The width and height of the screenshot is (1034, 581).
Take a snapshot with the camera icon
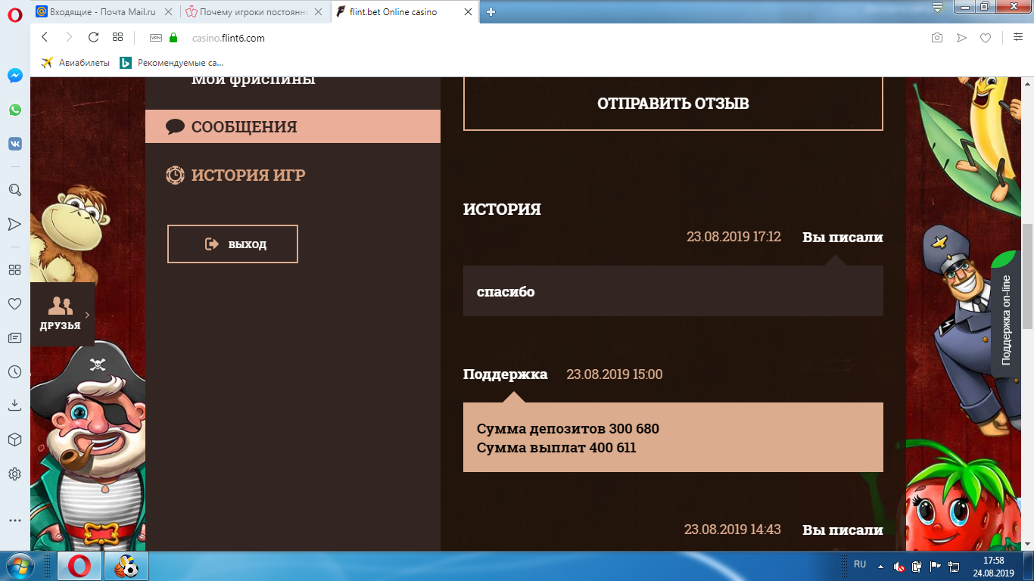(x=937, y=38)
